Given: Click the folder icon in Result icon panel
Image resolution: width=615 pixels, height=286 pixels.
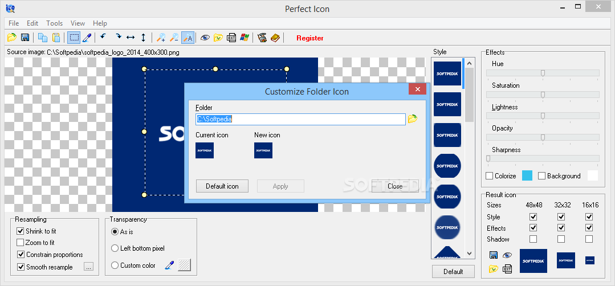Looking at the screenshot, I should tap(494, 269).
